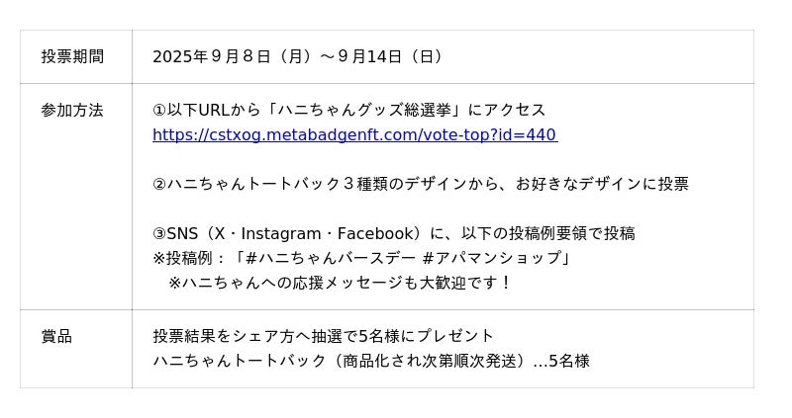The image size is (792, 418).
Task: Click the step ① line about accessing the URL
Action: pyautogui.click(x=348, y=111)
